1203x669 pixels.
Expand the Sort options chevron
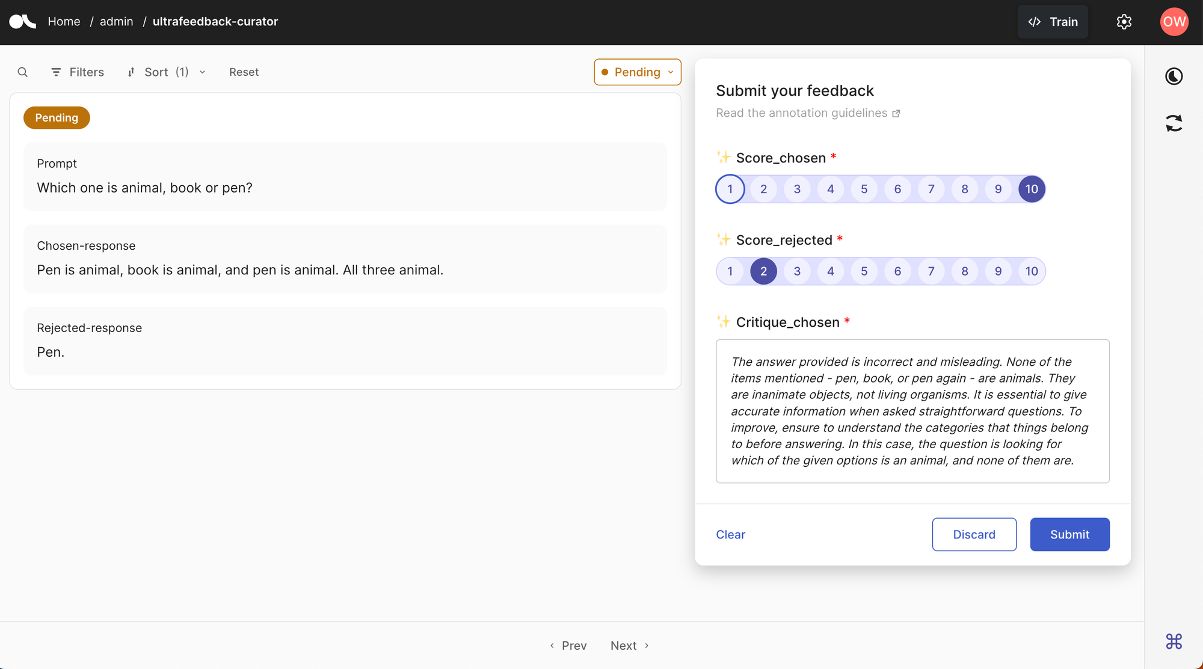[x=202, y=72]
